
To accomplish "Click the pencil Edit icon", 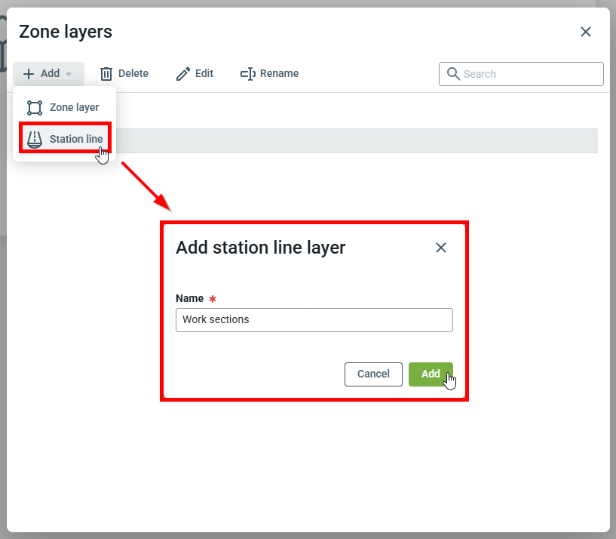I will coord(183,74).
